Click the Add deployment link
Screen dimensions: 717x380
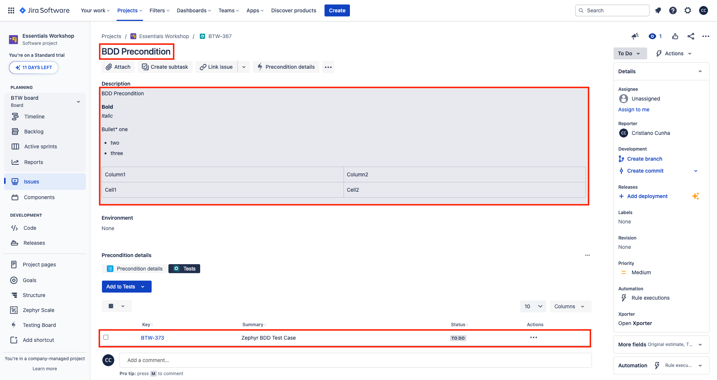[647, 196]
